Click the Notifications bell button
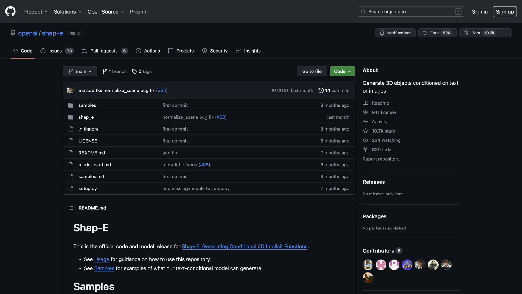This screenshot has height=294, width=522. pyautogui.click(x=395, y=33)
